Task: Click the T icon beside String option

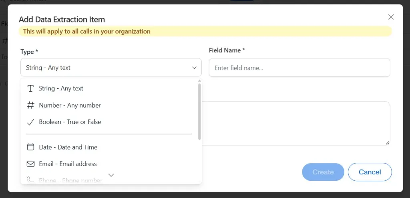Action: coord(30,88)
